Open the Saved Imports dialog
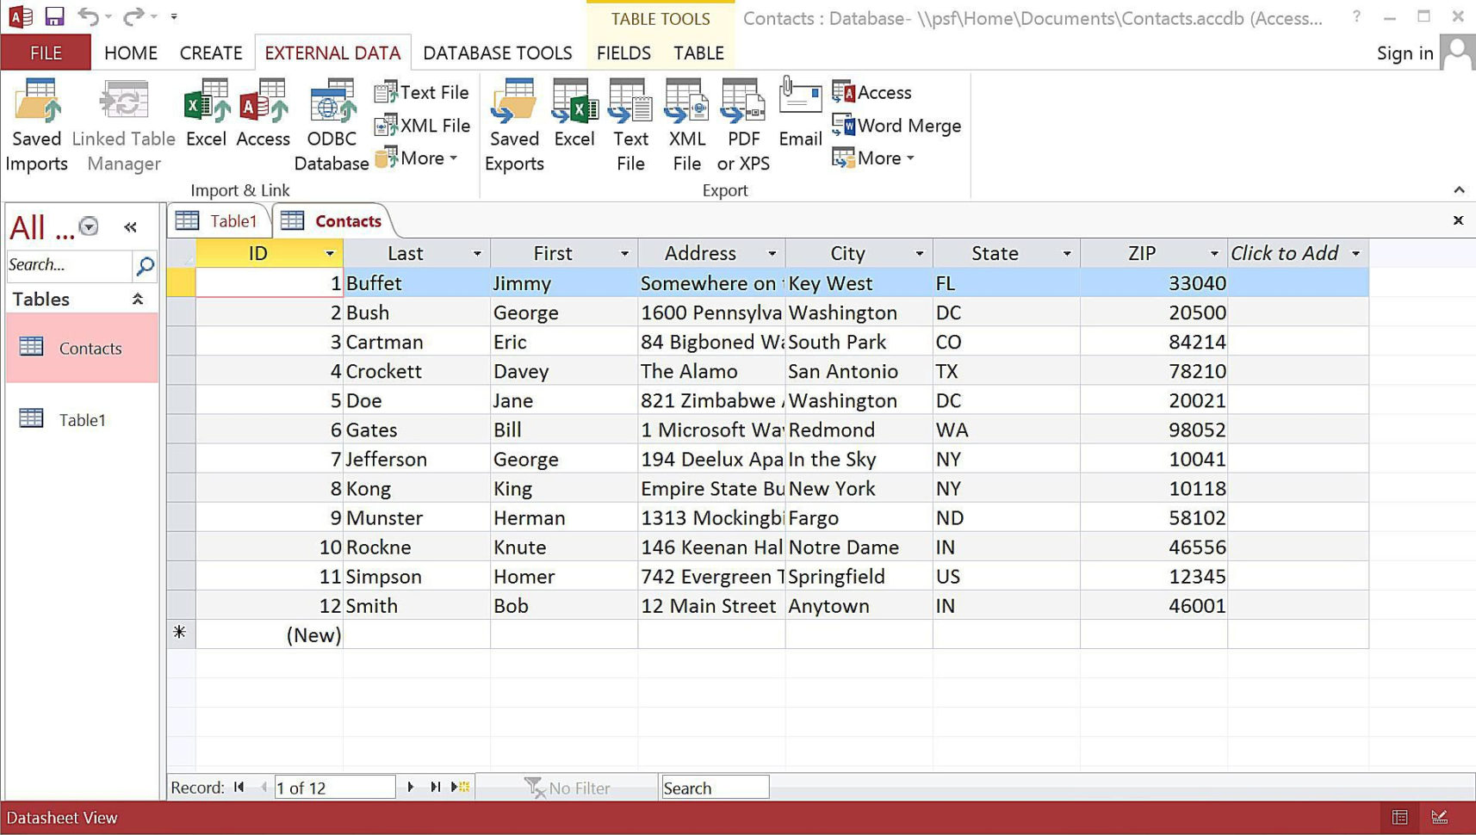The image size is (1476, 835). (x=36, y=125)
